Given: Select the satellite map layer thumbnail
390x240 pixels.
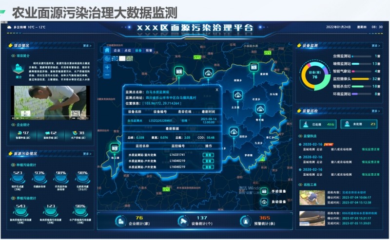Looking at the screenshot, I should tap(130, 58).
